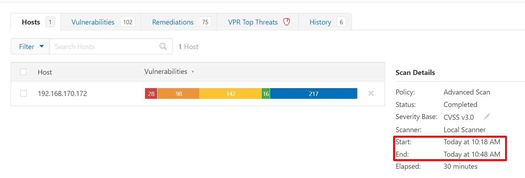Click the red critical segment showing 28
This screenshot has width=525, height=178.
click(151, 94)
